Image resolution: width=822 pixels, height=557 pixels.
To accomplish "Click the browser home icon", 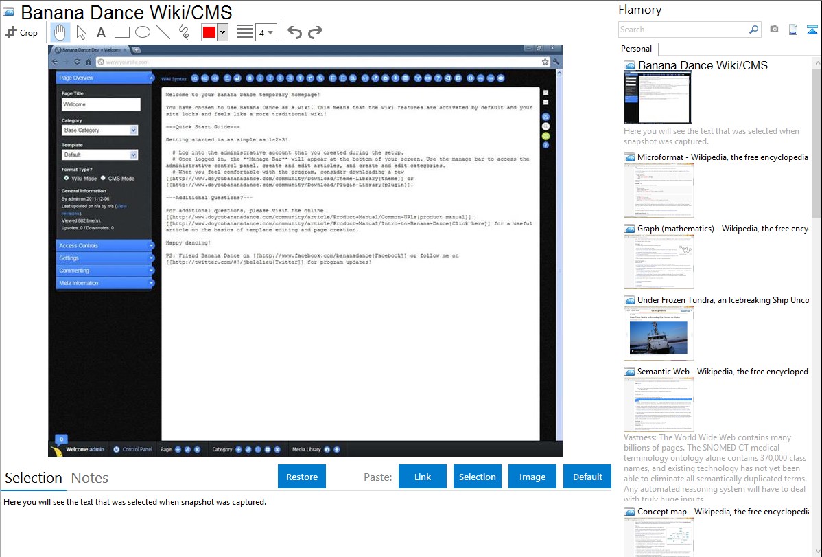I will pyautogui.click(x=88, y=61).
